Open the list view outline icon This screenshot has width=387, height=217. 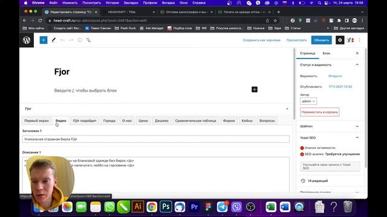(88, 40)
